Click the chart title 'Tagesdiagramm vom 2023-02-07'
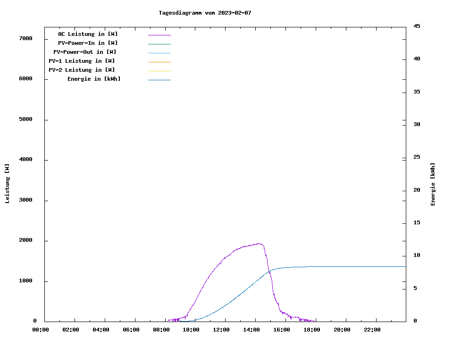 205,13
